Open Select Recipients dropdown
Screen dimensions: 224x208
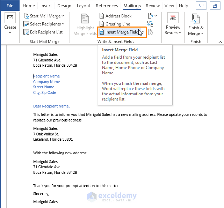click(x=44, y=24)
